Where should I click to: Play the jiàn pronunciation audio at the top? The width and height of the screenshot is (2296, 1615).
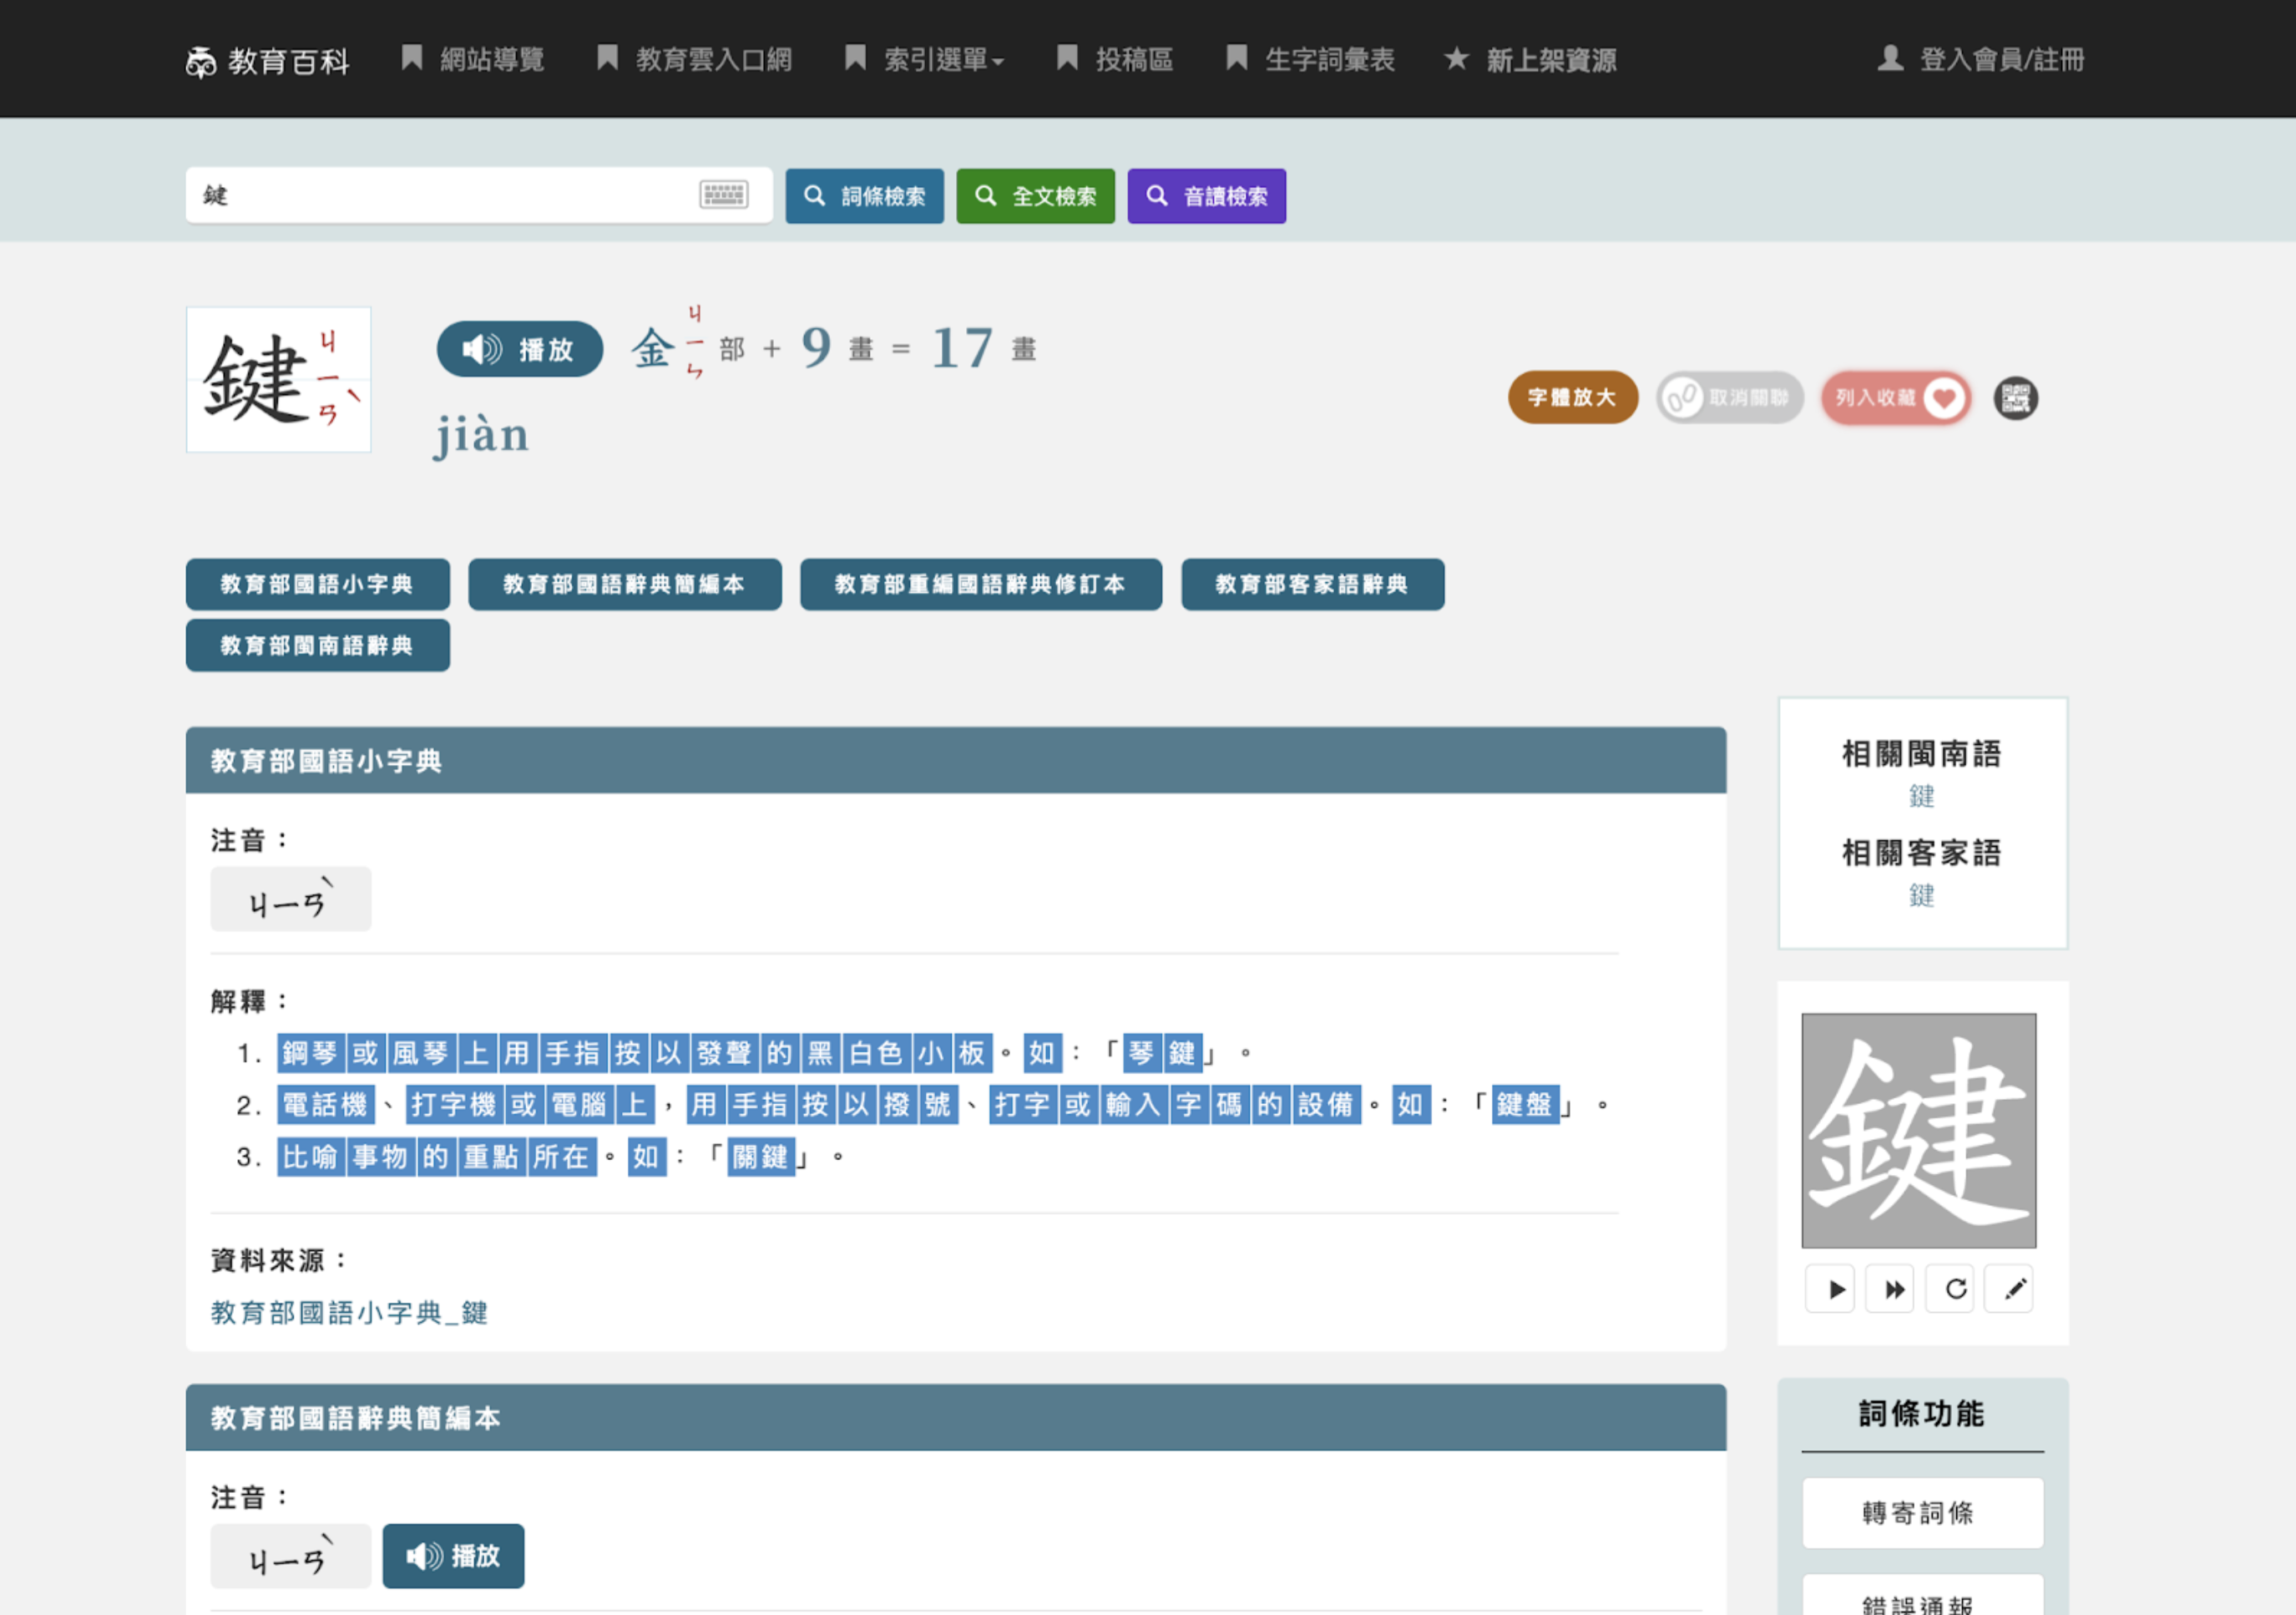coord(519,349)
